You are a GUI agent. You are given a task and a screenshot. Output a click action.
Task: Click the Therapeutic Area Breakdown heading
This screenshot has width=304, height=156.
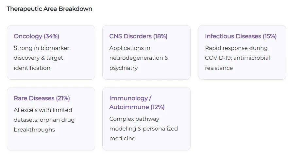tap(49, 9)
